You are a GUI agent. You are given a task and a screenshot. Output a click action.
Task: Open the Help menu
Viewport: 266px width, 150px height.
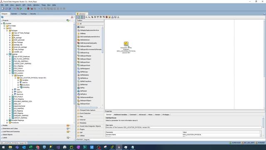click(54, 5)
